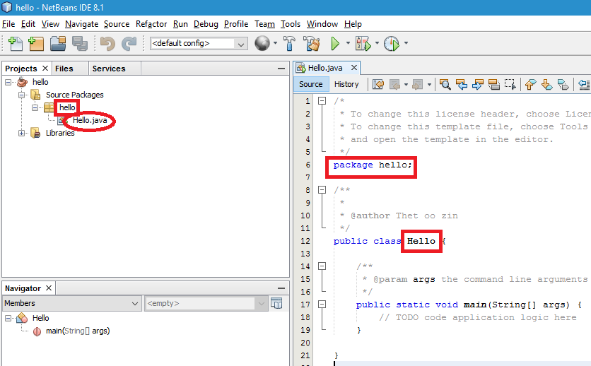Open the Members dropdown in Navigator

(71, 304)
